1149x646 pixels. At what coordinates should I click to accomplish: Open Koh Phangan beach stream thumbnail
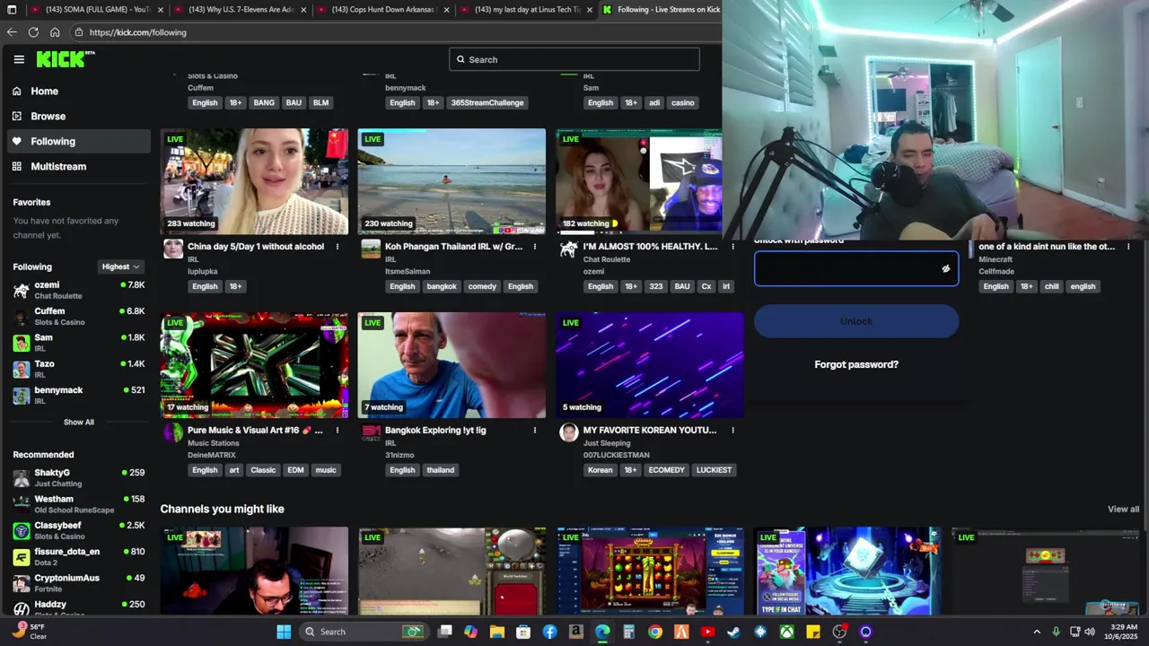tap(452, 181)
